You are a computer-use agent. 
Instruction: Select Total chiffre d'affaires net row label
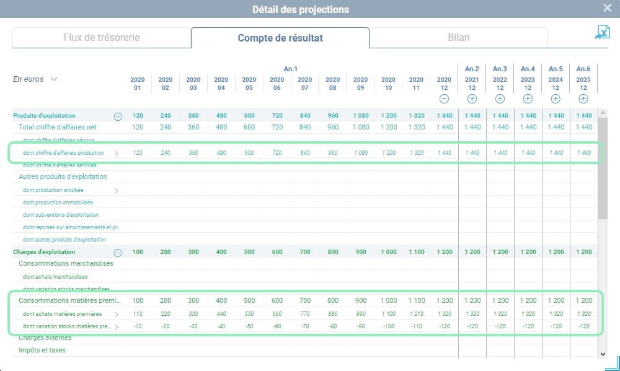[57, 127]
